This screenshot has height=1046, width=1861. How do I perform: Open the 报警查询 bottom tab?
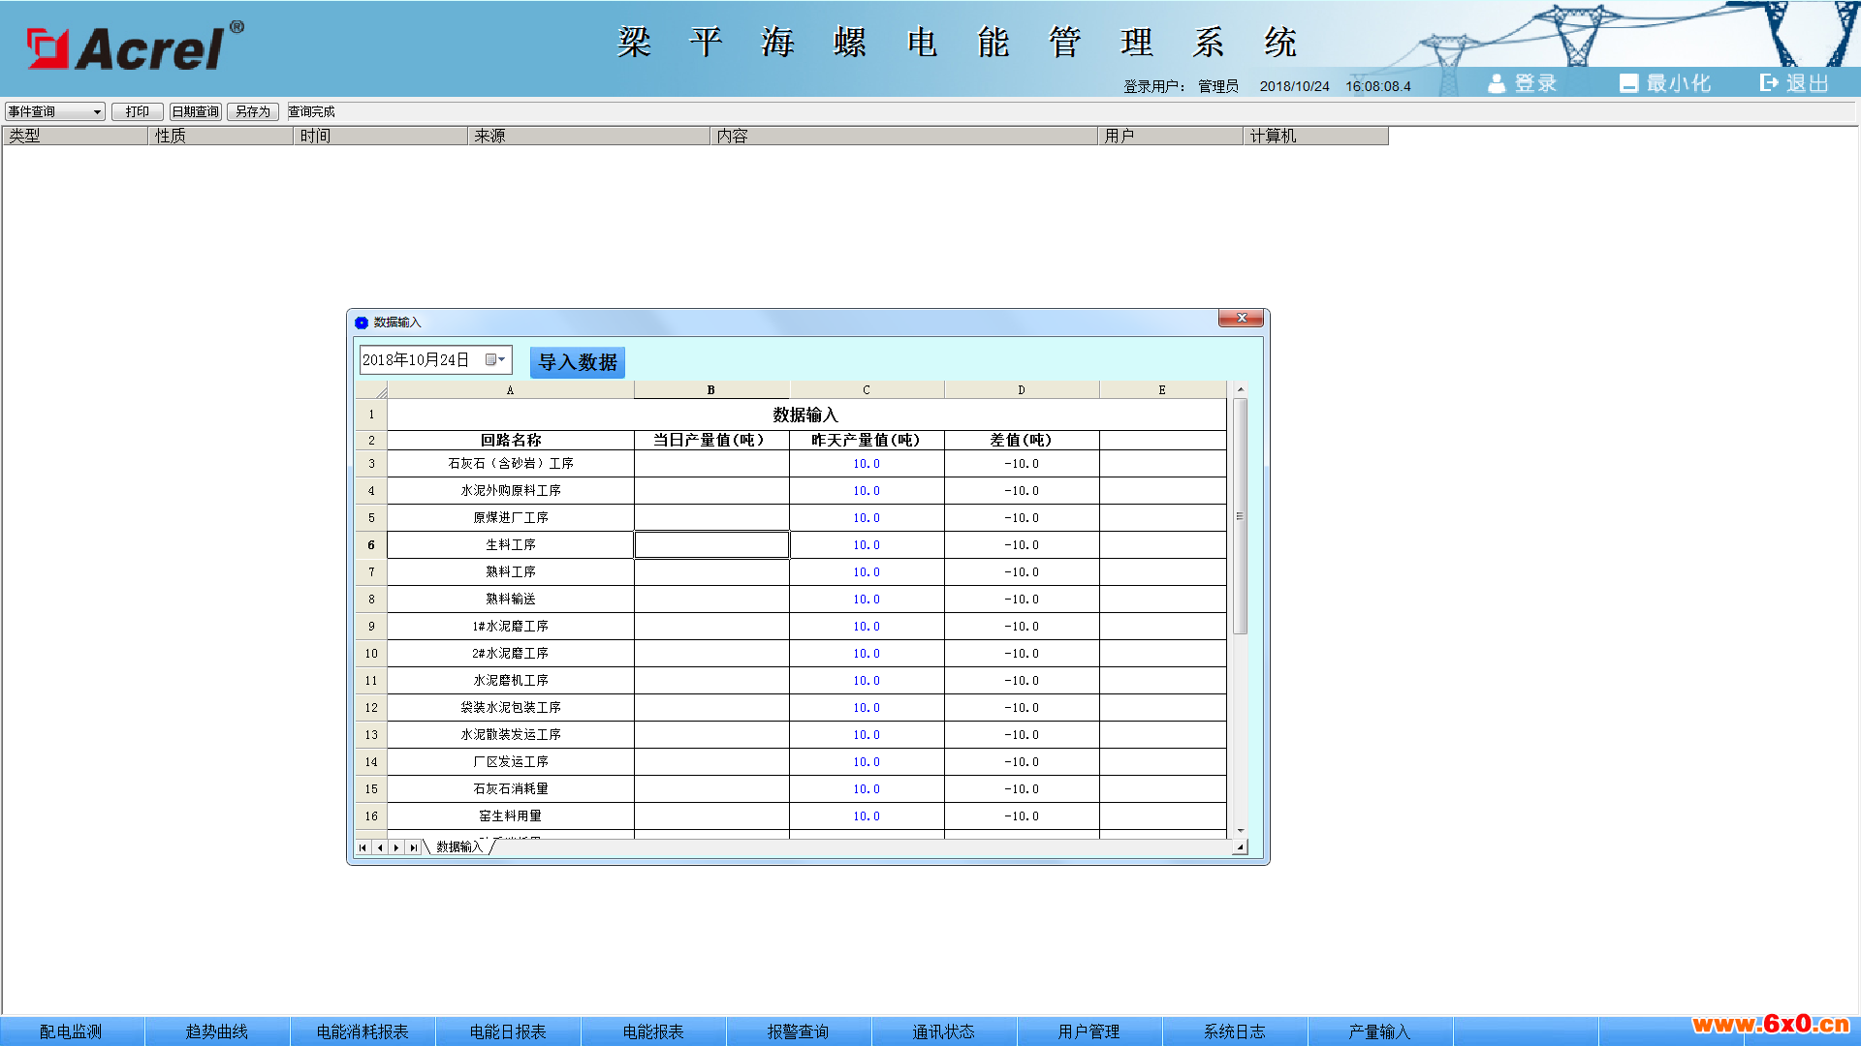(798, 1031)
